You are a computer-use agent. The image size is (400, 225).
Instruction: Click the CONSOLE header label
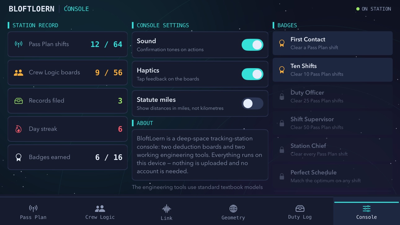point(76,9)
